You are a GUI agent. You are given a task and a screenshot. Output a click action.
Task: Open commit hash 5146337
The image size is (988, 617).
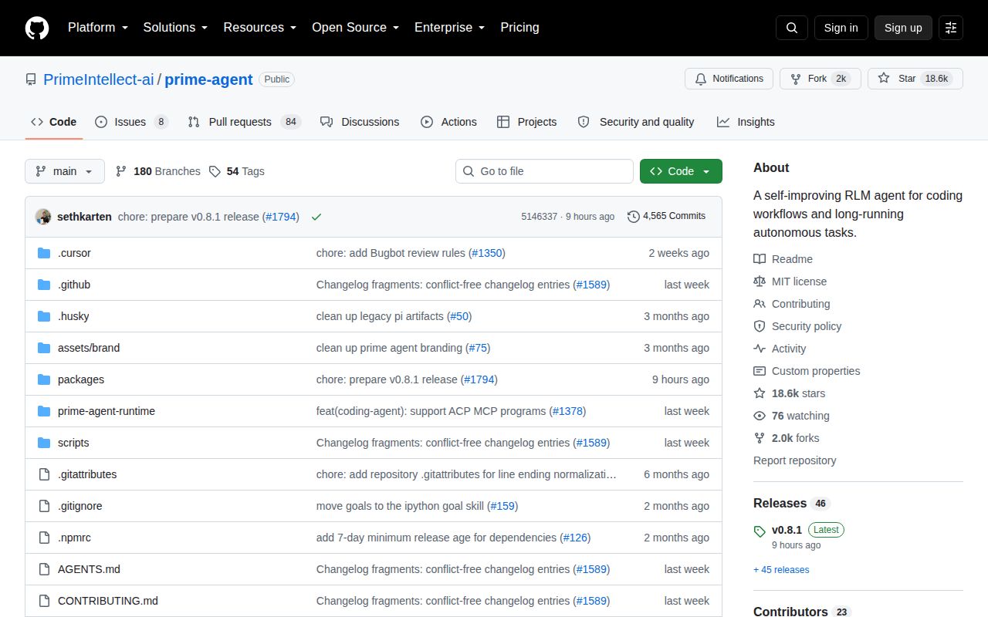539,217
